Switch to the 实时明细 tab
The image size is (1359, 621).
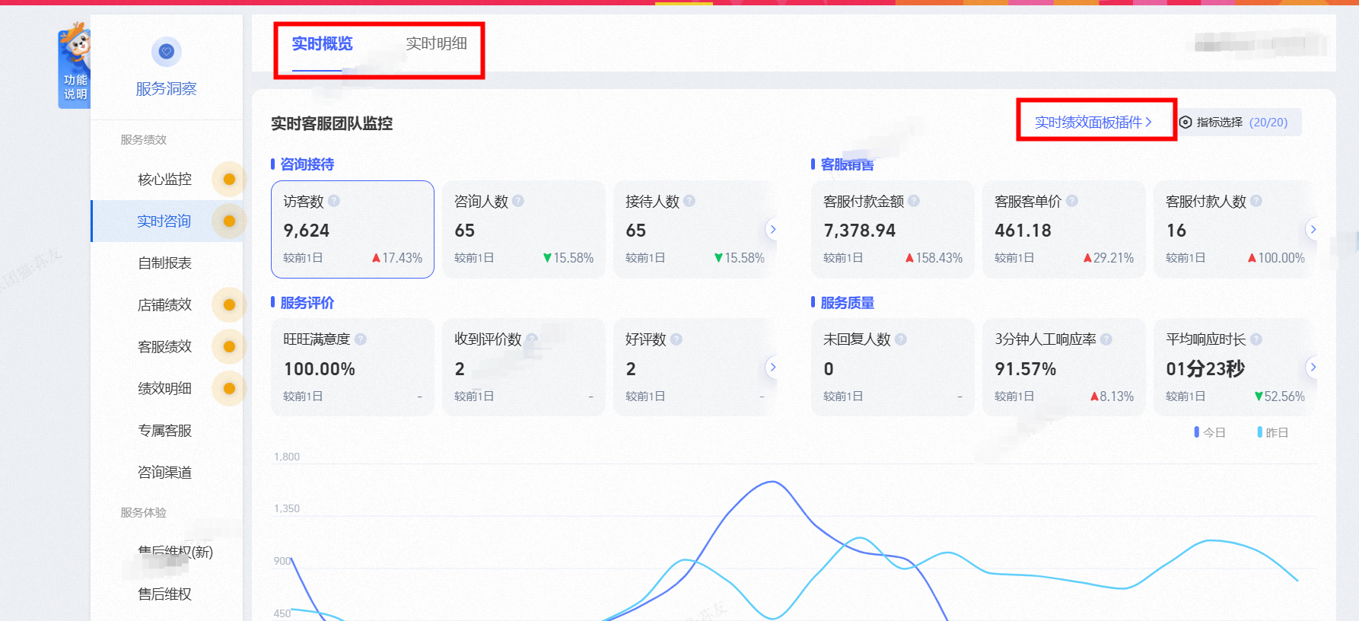pyautogui.click(x=437, y=44)
